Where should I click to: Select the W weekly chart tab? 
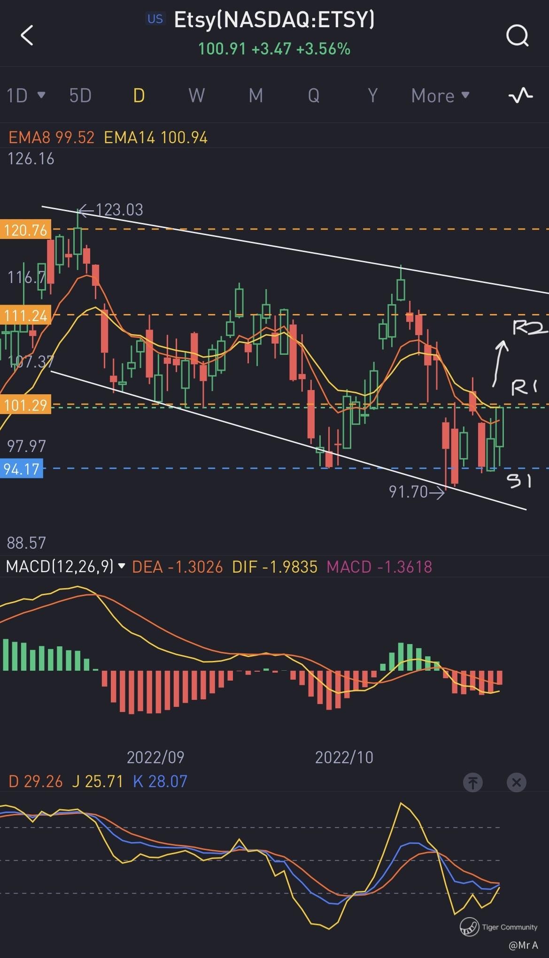click(x=196, y=96)
